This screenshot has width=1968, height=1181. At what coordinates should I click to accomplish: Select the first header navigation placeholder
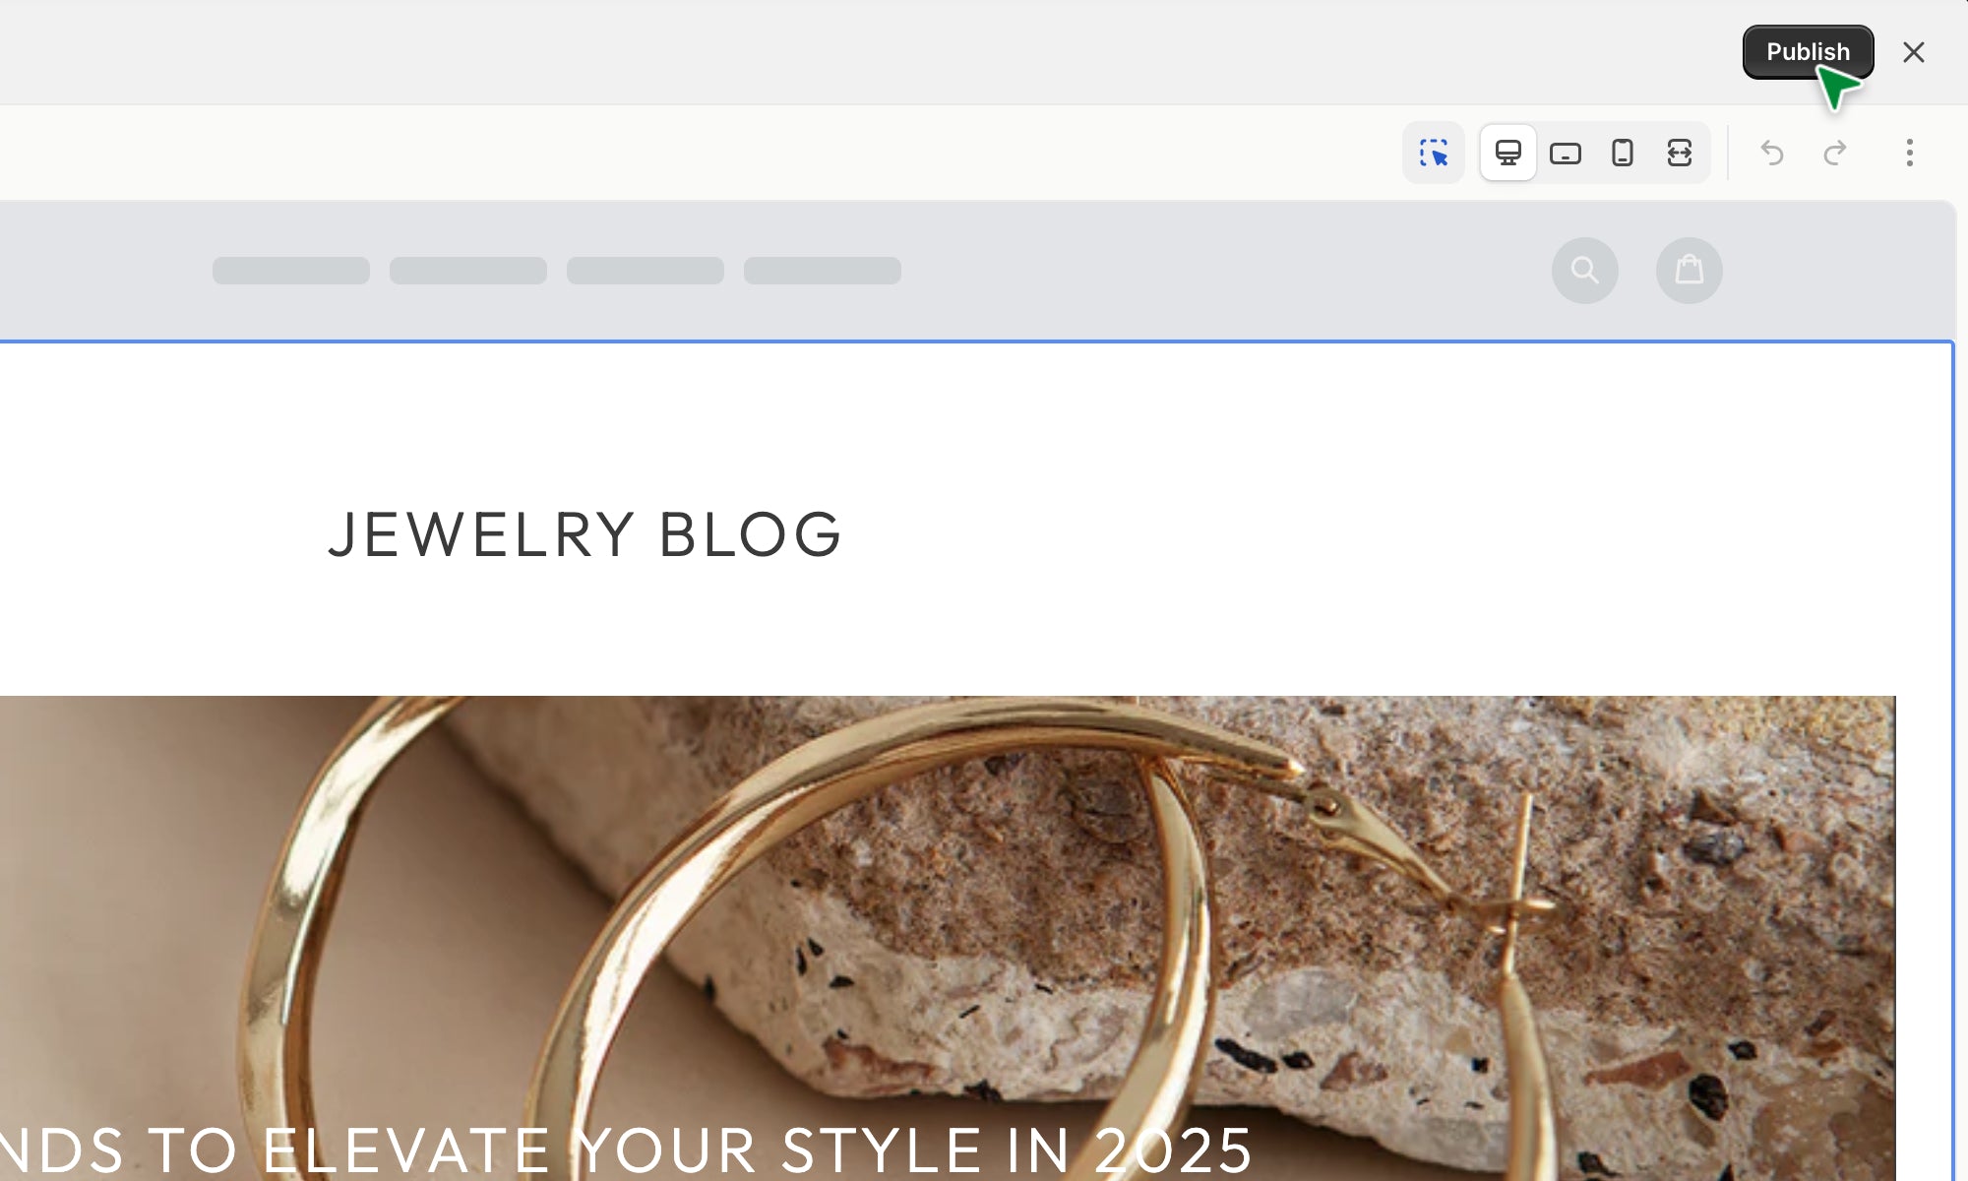click(x=291, y=271)
